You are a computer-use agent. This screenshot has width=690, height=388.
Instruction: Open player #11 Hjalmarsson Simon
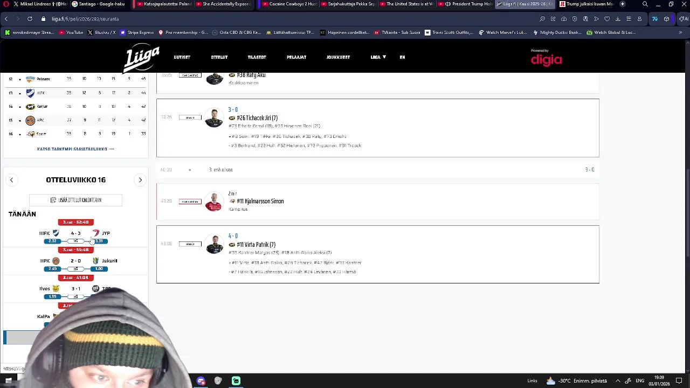click(260, 201)
